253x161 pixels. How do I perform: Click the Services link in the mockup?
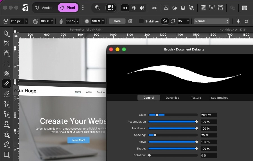tap(101, 92)
